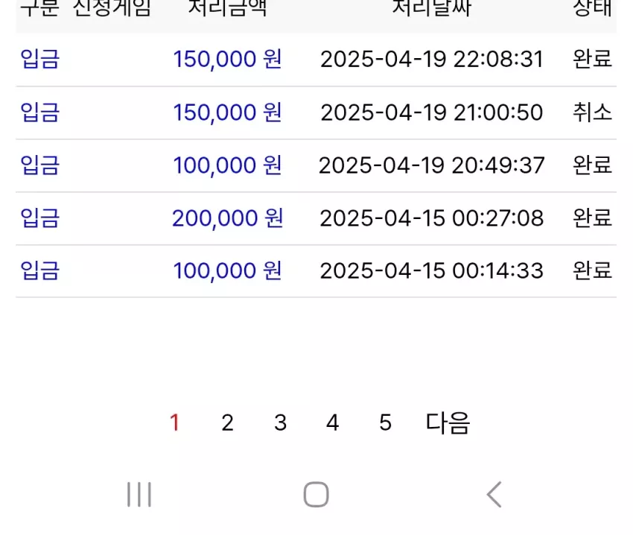The image size is (633, 535).
Task: Tap the Android recent apps icon
Action: pos(139,494)
